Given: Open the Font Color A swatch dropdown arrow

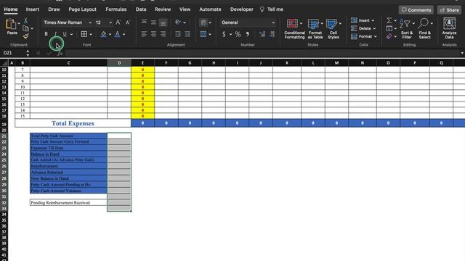Looking at the screenshot, I should [x=124, y=34].
